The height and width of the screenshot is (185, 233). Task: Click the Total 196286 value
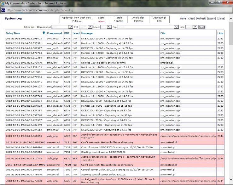(119, 21)
